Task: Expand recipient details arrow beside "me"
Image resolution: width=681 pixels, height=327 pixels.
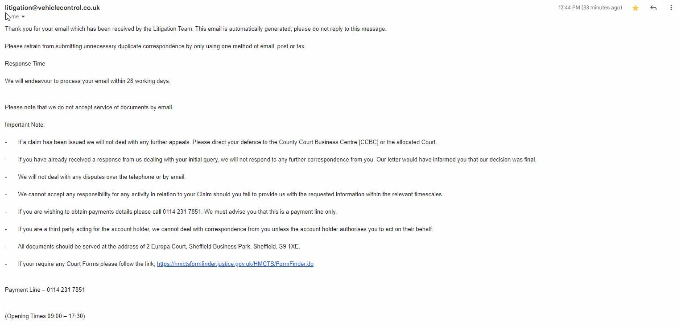Action: [23, 17]
